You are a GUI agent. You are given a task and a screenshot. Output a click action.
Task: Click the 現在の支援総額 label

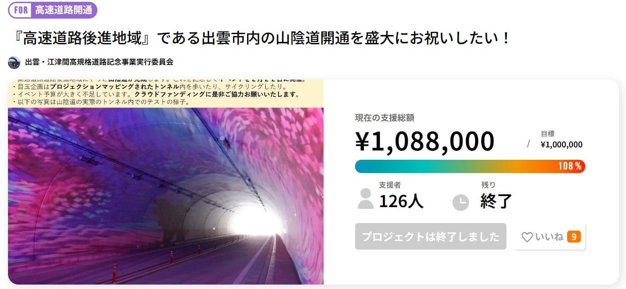point(385,118)
